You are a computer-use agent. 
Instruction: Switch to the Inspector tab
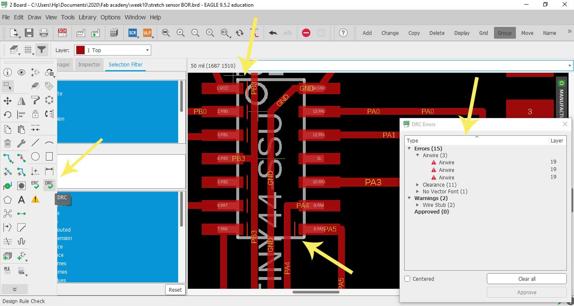click(x=89, y=64)
